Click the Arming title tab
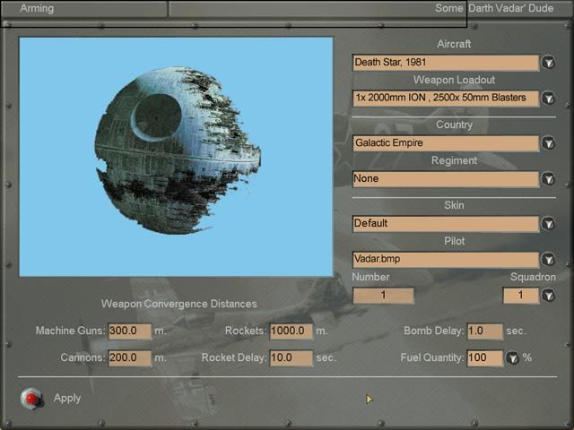Image resolution: width=574 pixels, height=430 pixels. coord(84,8)
